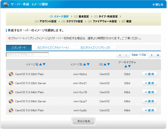
Task: Click the CentOS OS cell in the nmi-0cx78 row
Action: click(x=105, y=92)
